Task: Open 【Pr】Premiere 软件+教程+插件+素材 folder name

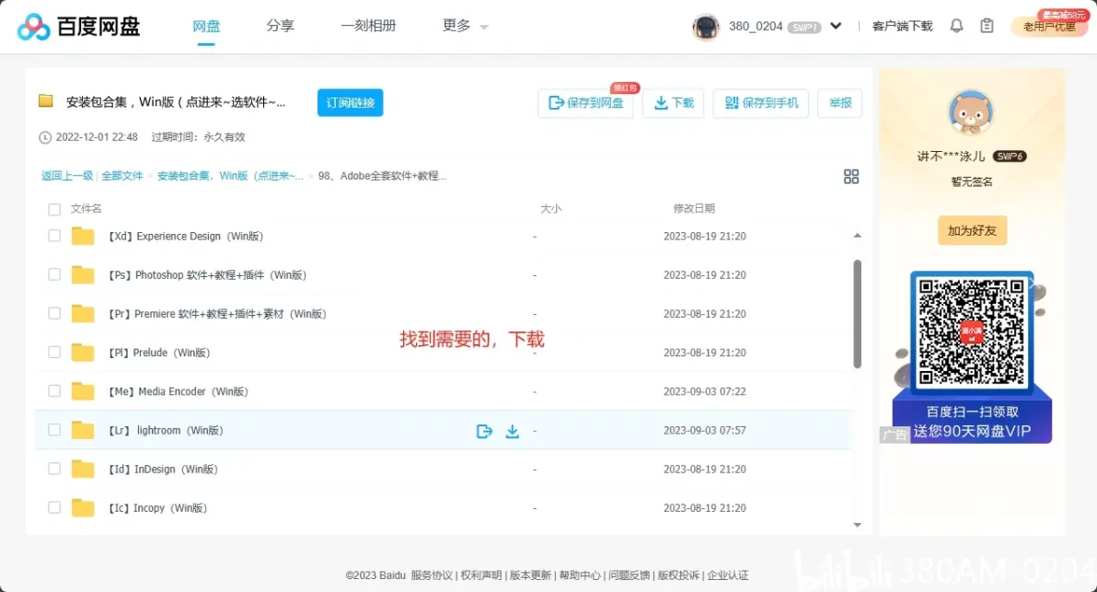Action: pos(217,314)
